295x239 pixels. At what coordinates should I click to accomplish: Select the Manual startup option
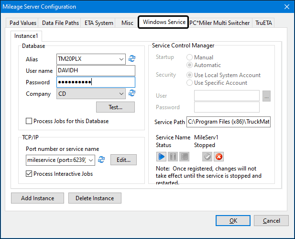pos(189,57)
